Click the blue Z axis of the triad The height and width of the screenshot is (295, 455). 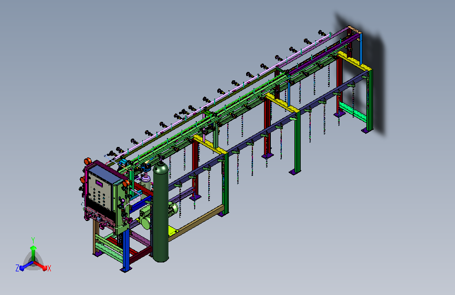click(x=26, y=266)
